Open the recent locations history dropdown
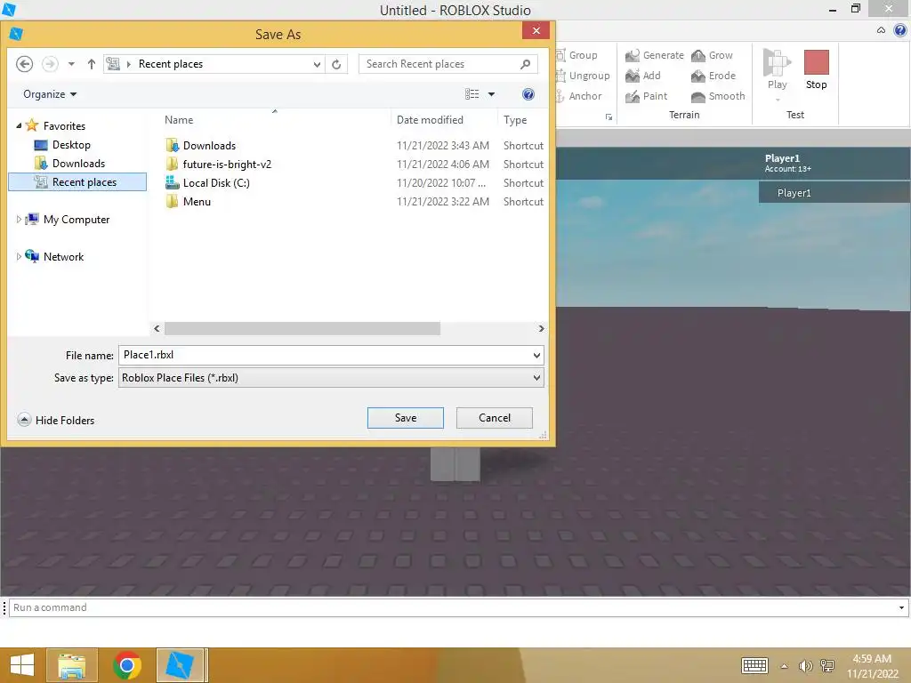 (x=71, y=64)
